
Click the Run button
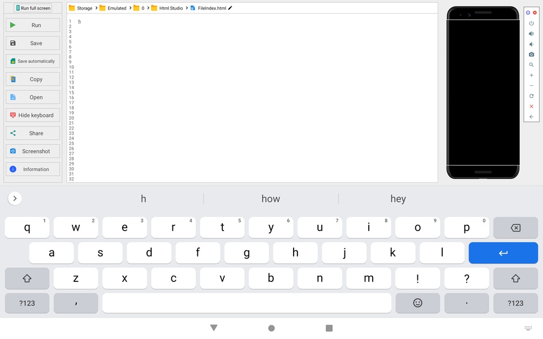tap(33, 25)
